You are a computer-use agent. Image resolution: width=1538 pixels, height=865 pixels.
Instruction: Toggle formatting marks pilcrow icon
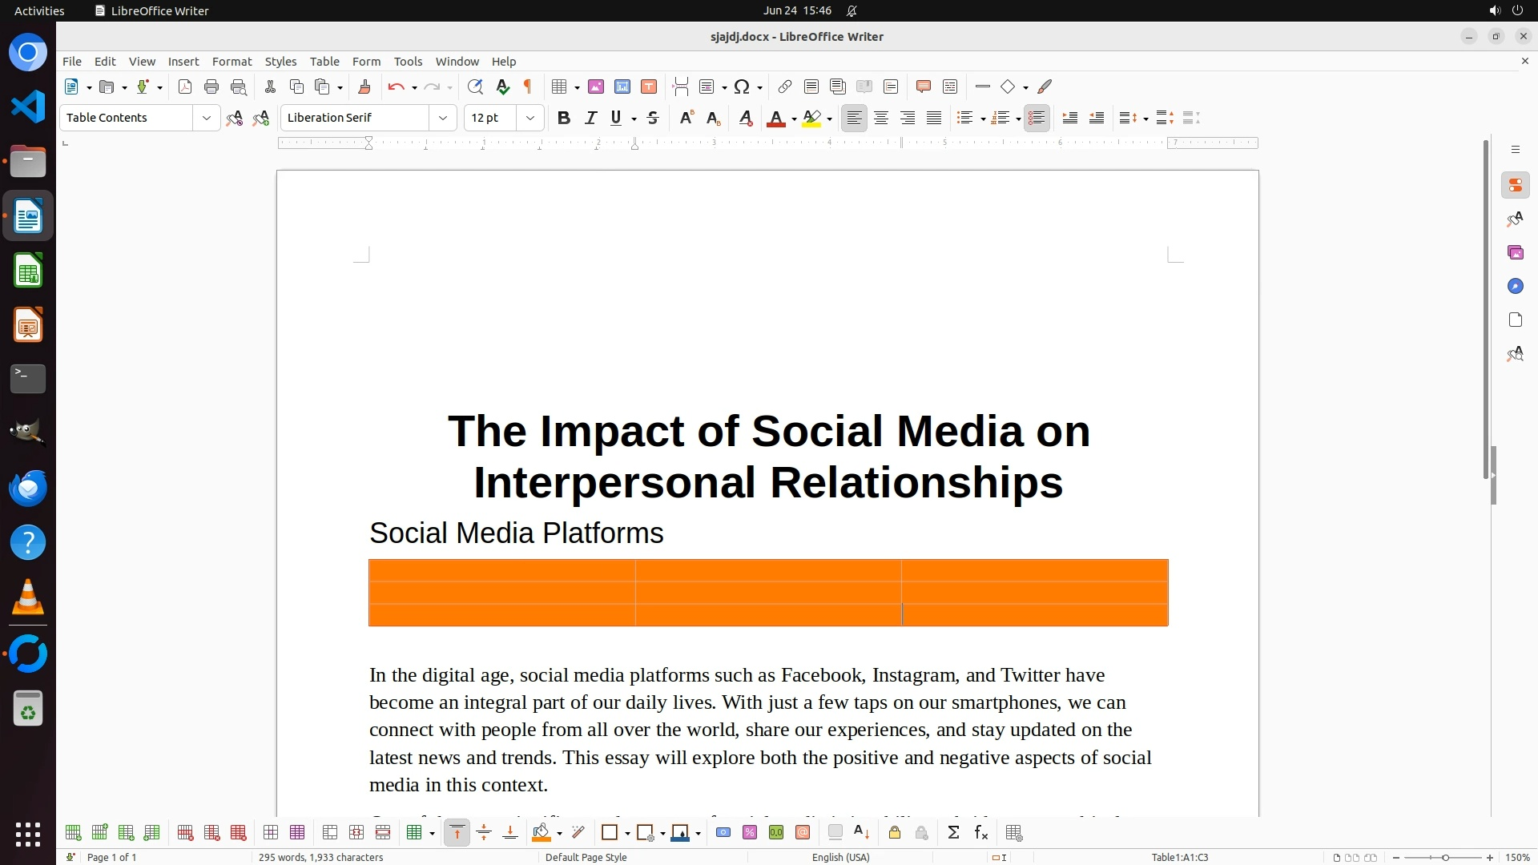[x=528, y=86]
